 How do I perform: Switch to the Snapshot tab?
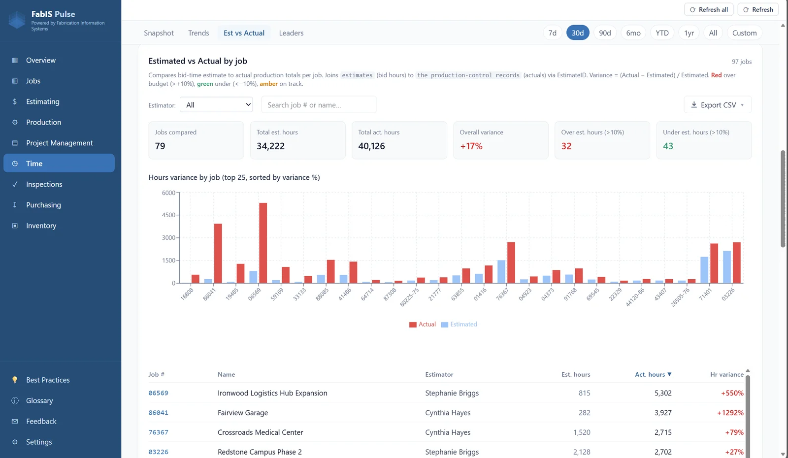pos(159,33)
